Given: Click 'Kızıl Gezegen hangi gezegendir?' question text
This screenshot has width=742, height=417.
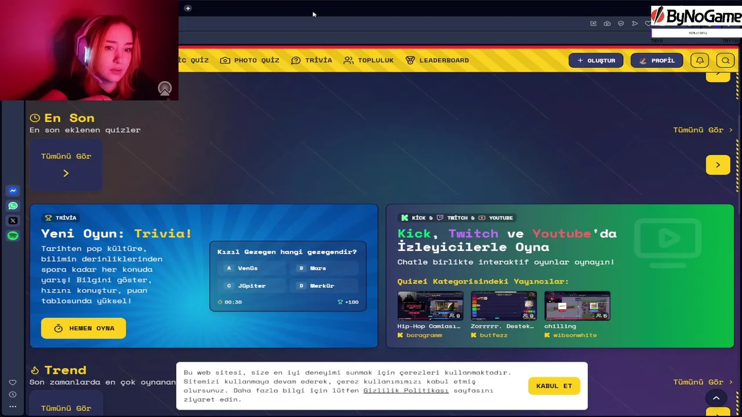Looking at the screenshot, I should pyautogui.click(x=287, y=252).
